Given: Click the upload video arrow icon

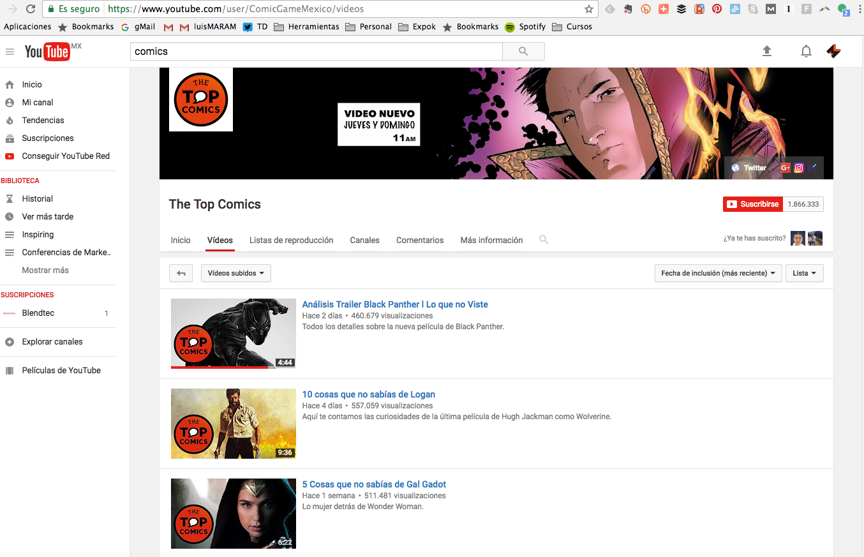Looking at the screenshot, I should click(x=767, y=51).
